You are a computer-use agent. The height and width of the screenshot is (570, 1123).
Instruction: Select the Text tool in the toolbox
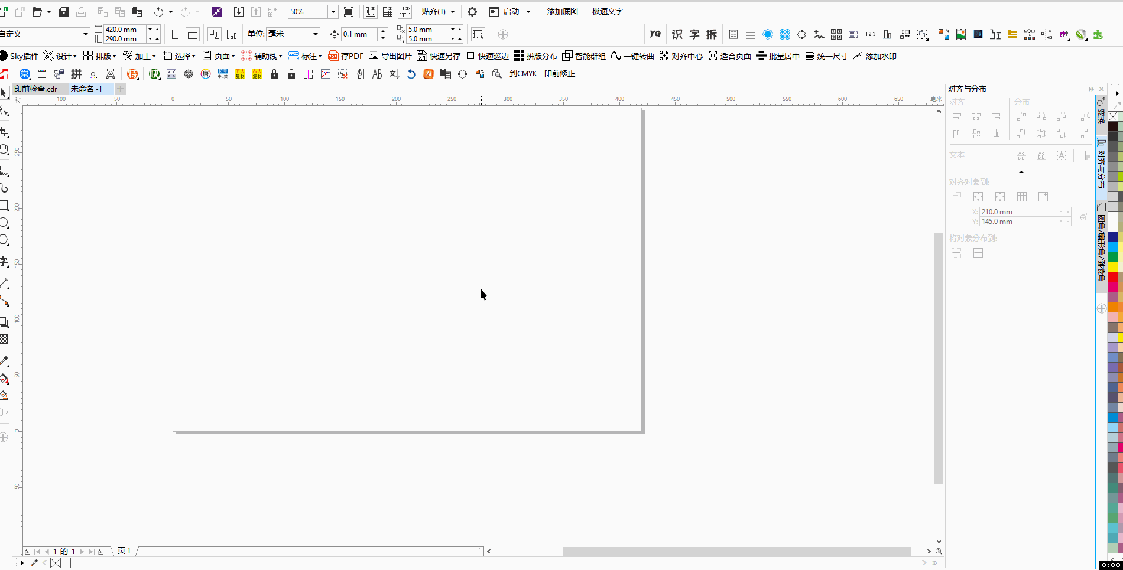click(x=4, y=262)
